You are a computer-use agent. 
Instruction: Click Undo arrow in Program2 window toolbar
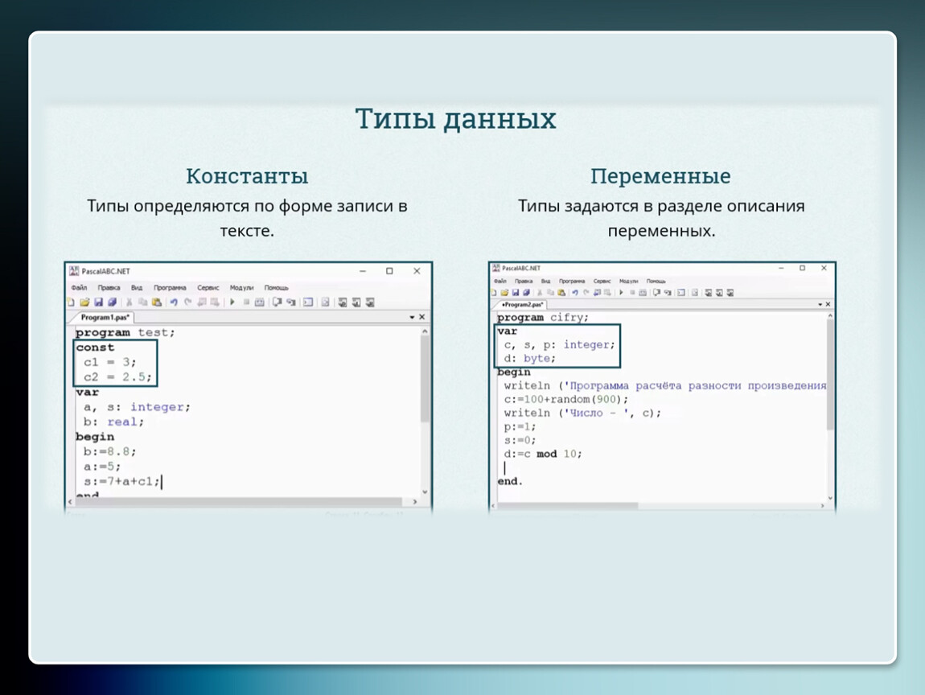(x=575, y=293)
